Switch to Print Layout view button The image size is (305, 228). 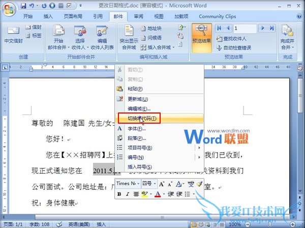pyautogui.click(x=194, y=224)
